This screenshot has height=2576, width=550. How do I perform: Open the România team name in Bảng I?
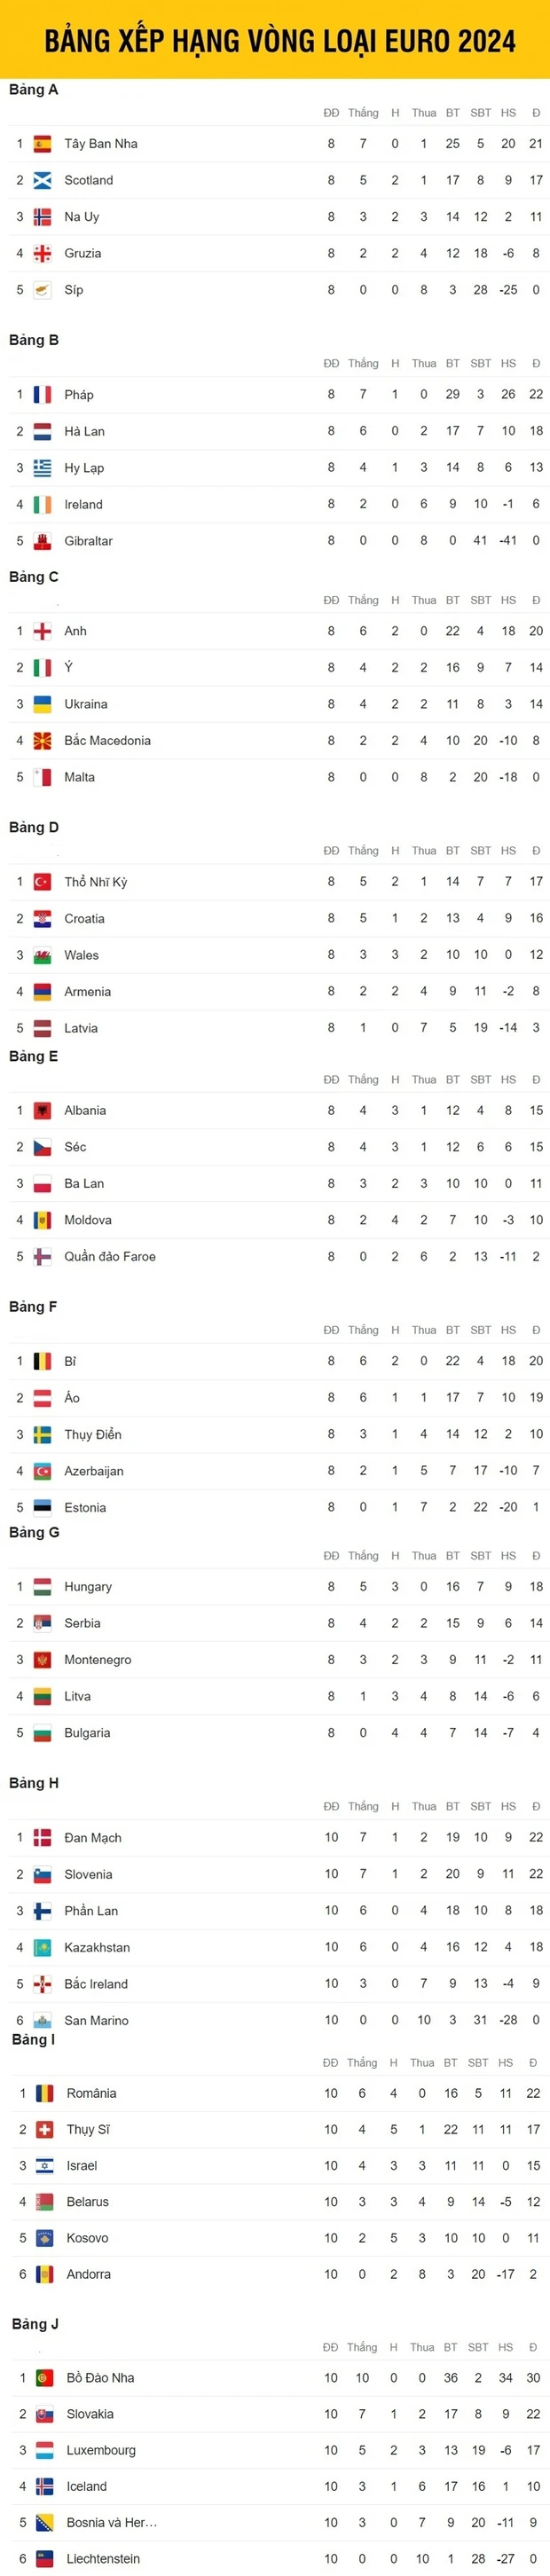(x=92, y=2094)
